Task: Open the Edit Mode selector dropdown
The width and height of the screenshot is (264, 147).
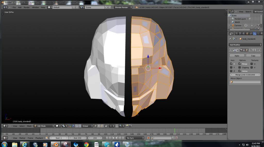Action: 44,126
